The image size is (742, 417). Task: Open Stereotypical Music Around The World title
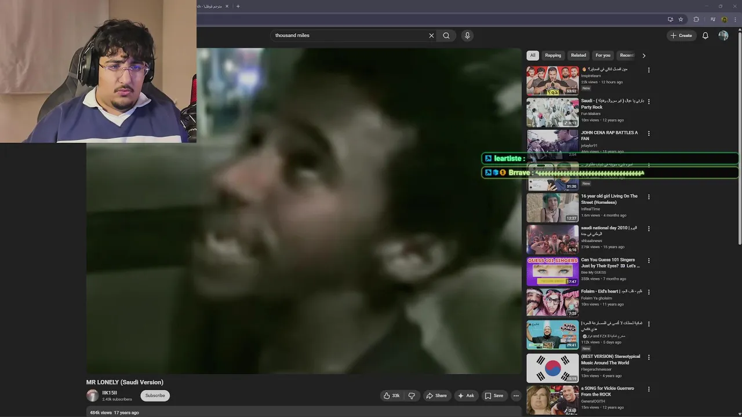610,360
